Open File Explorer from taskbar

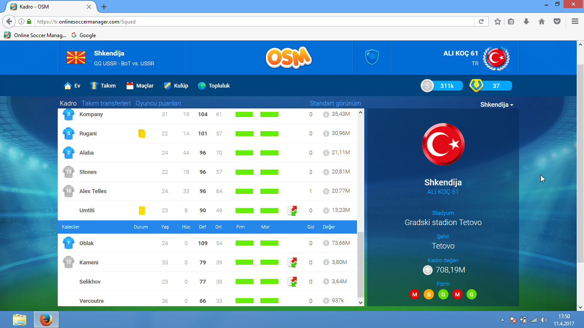(x=20, y=319)
